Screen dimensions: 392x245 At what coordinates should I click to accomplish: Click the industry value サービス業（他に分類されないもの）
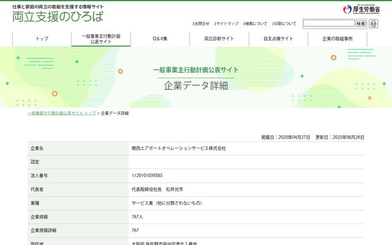click(x=167, y=203)
